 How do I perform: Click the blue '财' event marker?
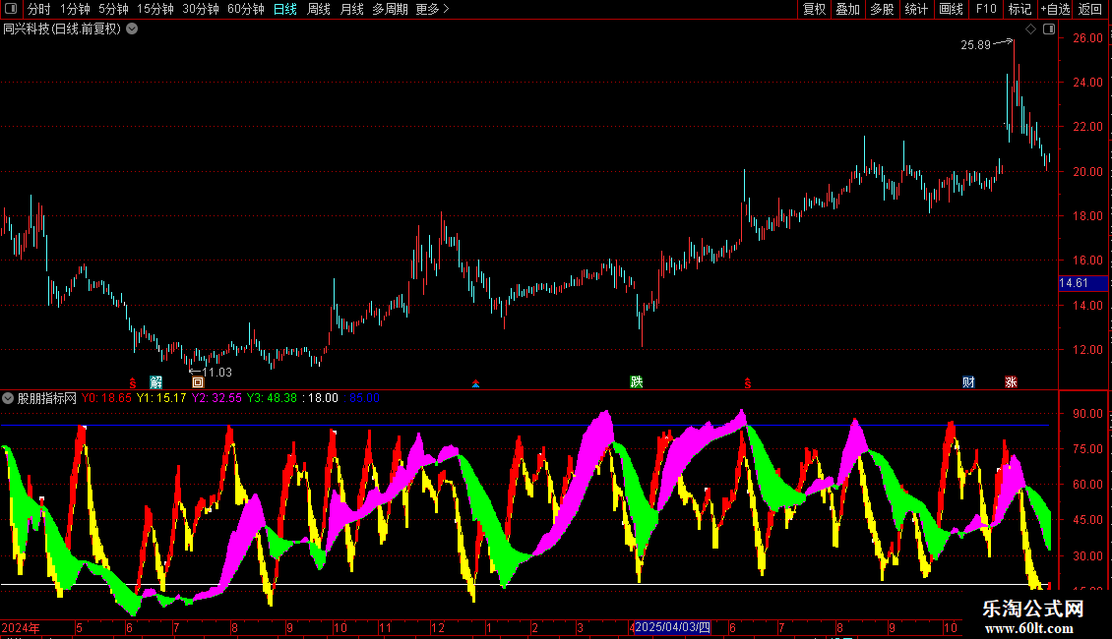(968, 382)
